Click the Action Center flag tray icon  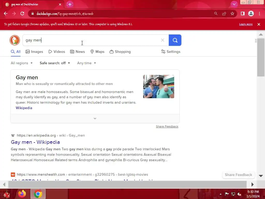pyautogui.click(x=227, y=194)
